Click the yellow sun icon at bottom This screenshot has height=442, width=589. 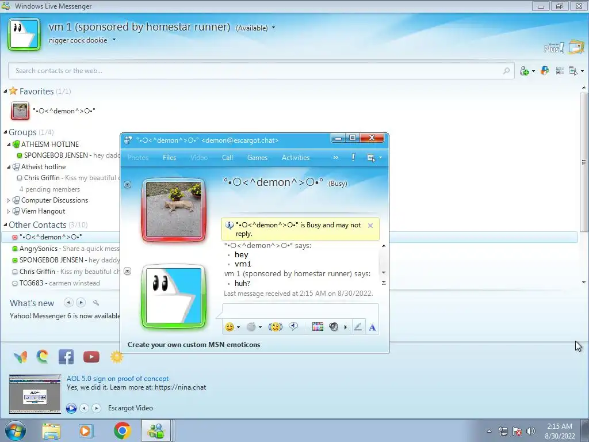coord(116,357)
